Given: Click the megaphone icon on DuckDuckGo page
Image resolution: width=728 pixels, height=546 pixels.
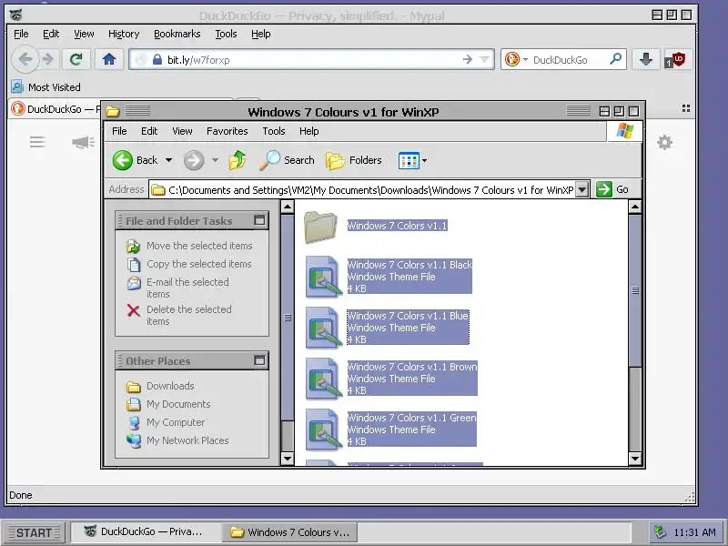Looking at the screenshot, I should [83, 142].
